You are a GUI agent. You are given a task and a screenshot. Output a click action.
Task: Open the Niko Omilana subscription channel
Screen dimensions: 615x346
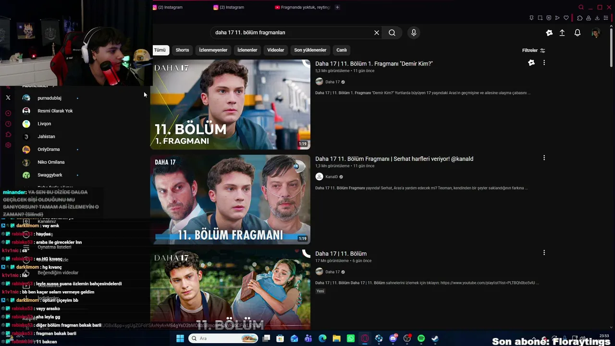[x=51, y=162]
